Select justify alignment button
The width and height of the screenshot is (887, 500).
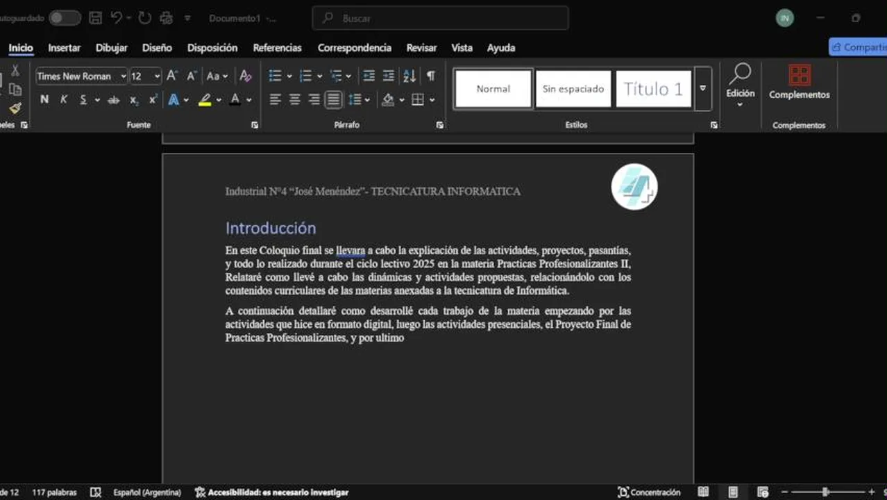[333, 100]
